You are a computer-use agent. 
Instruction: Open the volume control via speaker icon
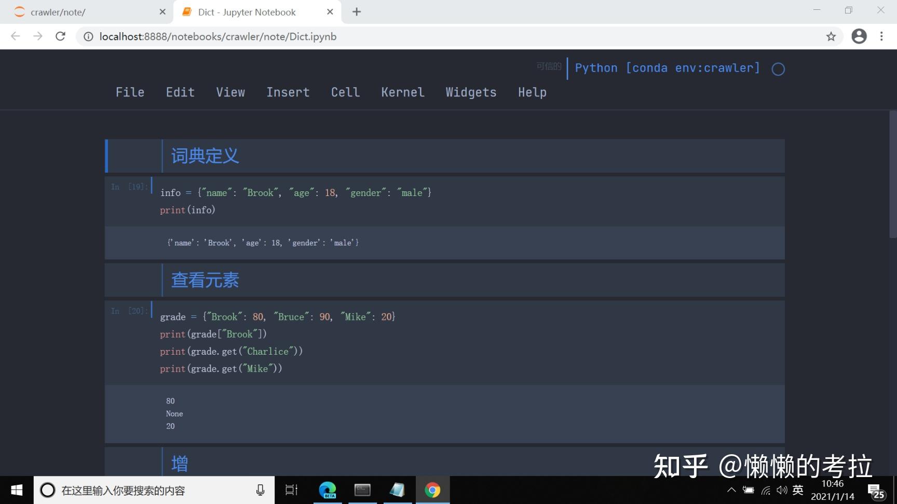point(782,489)
